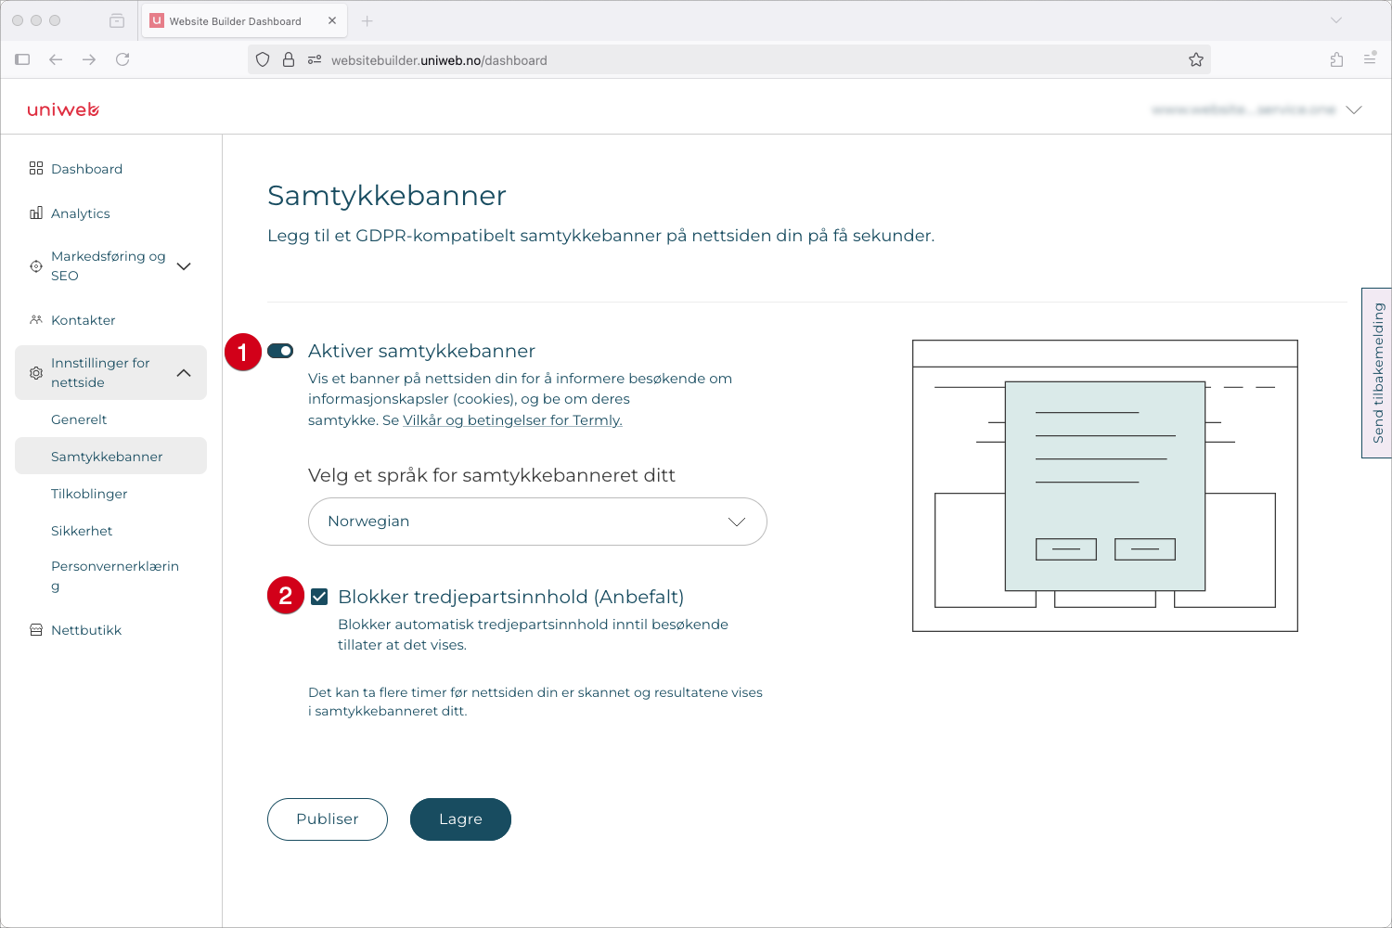Click the Markedsføring og SEO target icon
This screenshot has width=1392, height=928.
click(x=36, y=266)
